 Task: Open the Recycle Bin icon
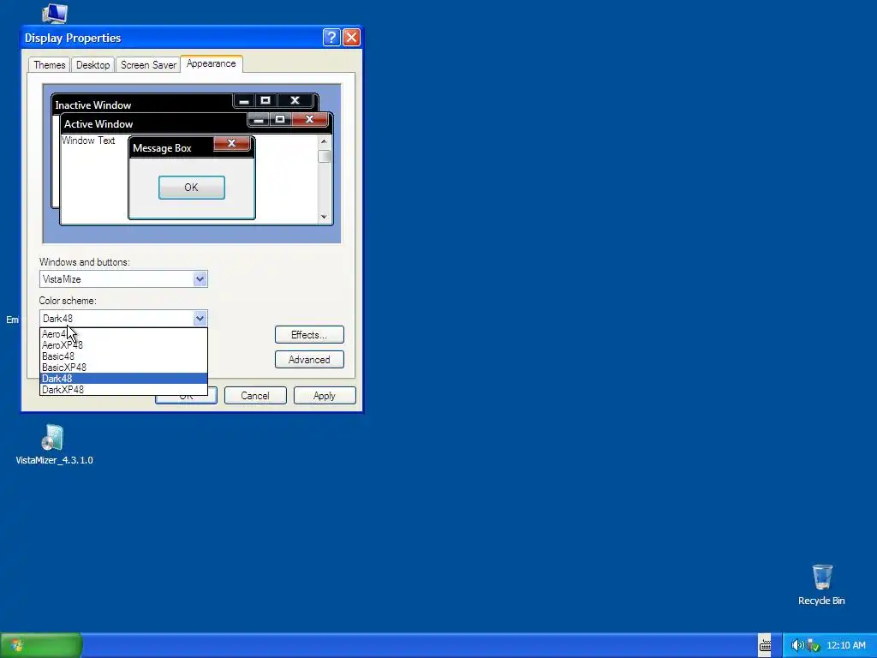coord(821,584)
